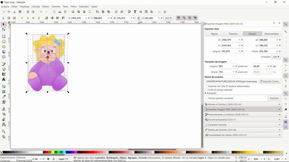The height and width of the screenshot is (162, 289).
Task: Select the Calligraphy tool
Action: pyautogui.click(x=4, y=74)
